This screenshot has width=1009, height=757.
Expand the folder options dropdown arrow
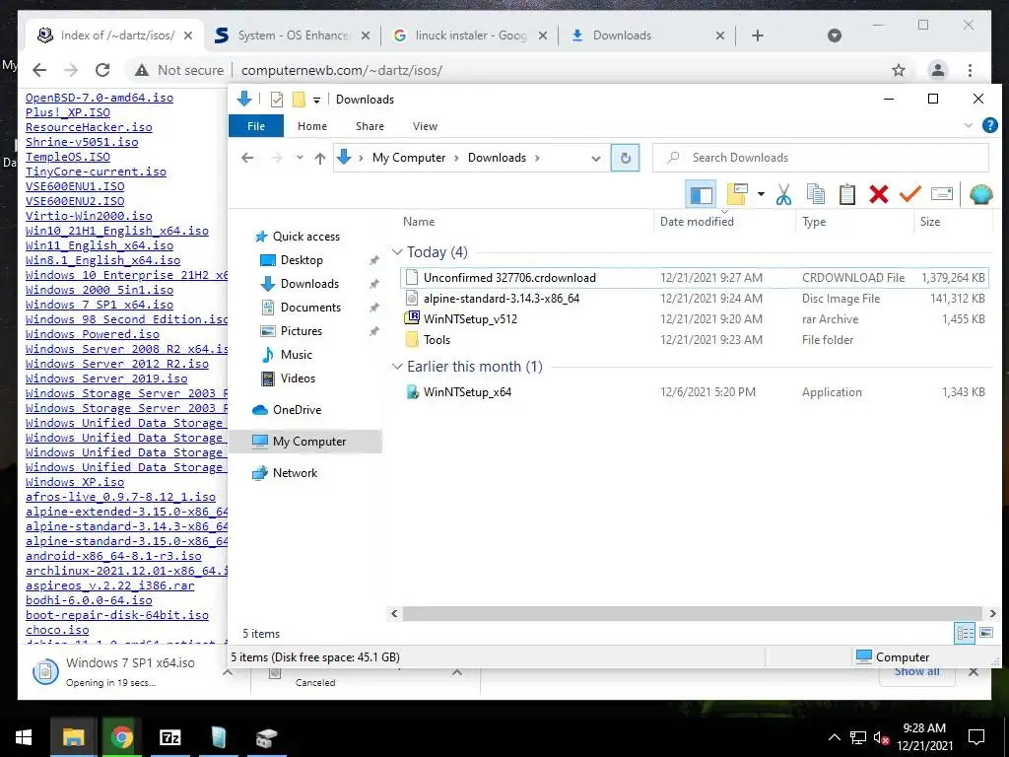pos(761,194)
